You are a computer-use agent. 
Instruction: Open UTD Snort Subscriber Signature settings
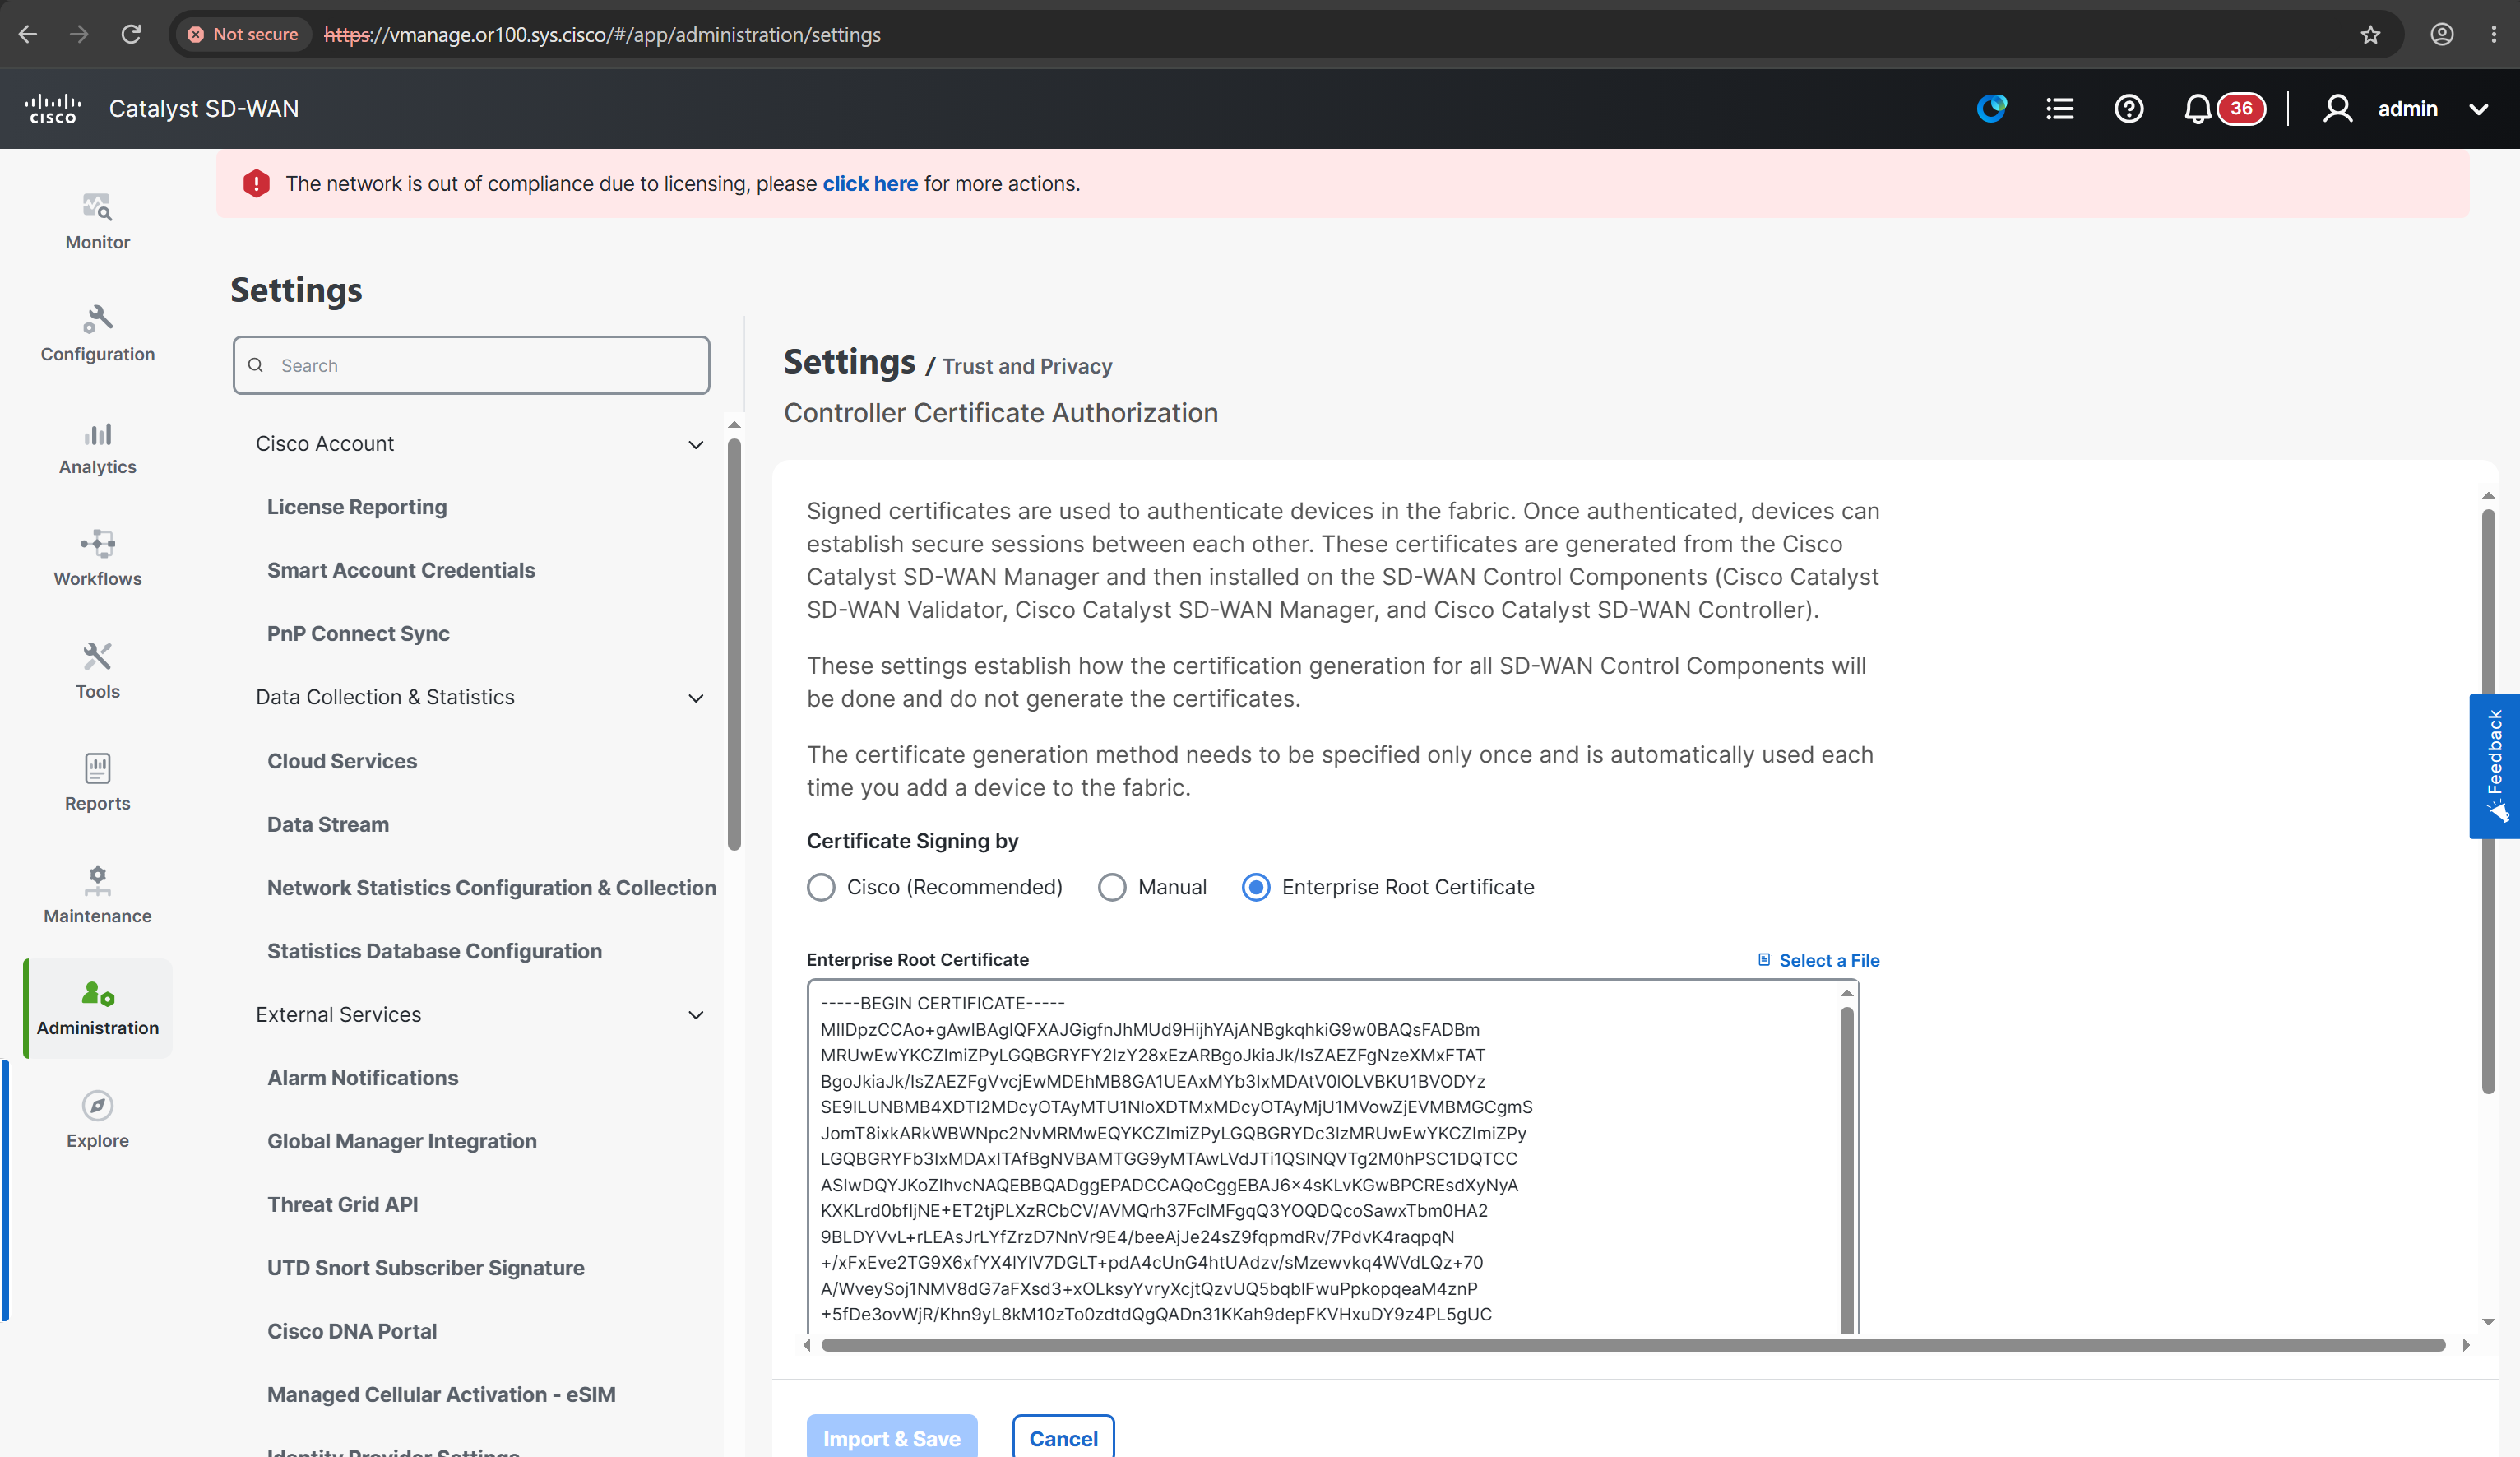[x=426, y=1268]
